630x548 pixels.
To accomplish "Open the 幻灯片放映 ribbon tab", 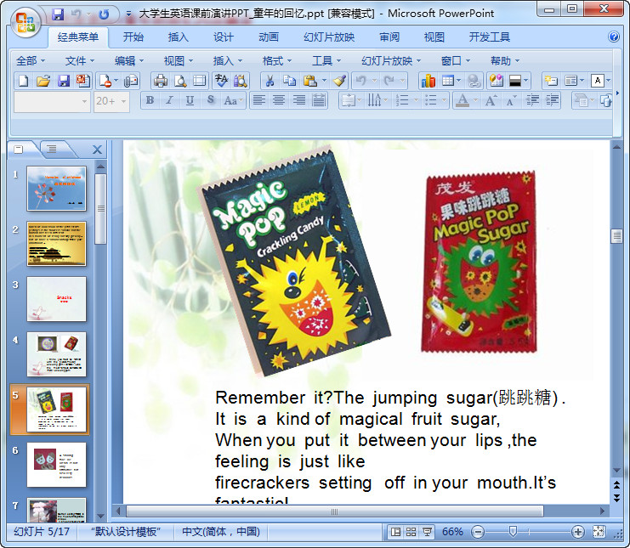I will [x=329, y=37].
